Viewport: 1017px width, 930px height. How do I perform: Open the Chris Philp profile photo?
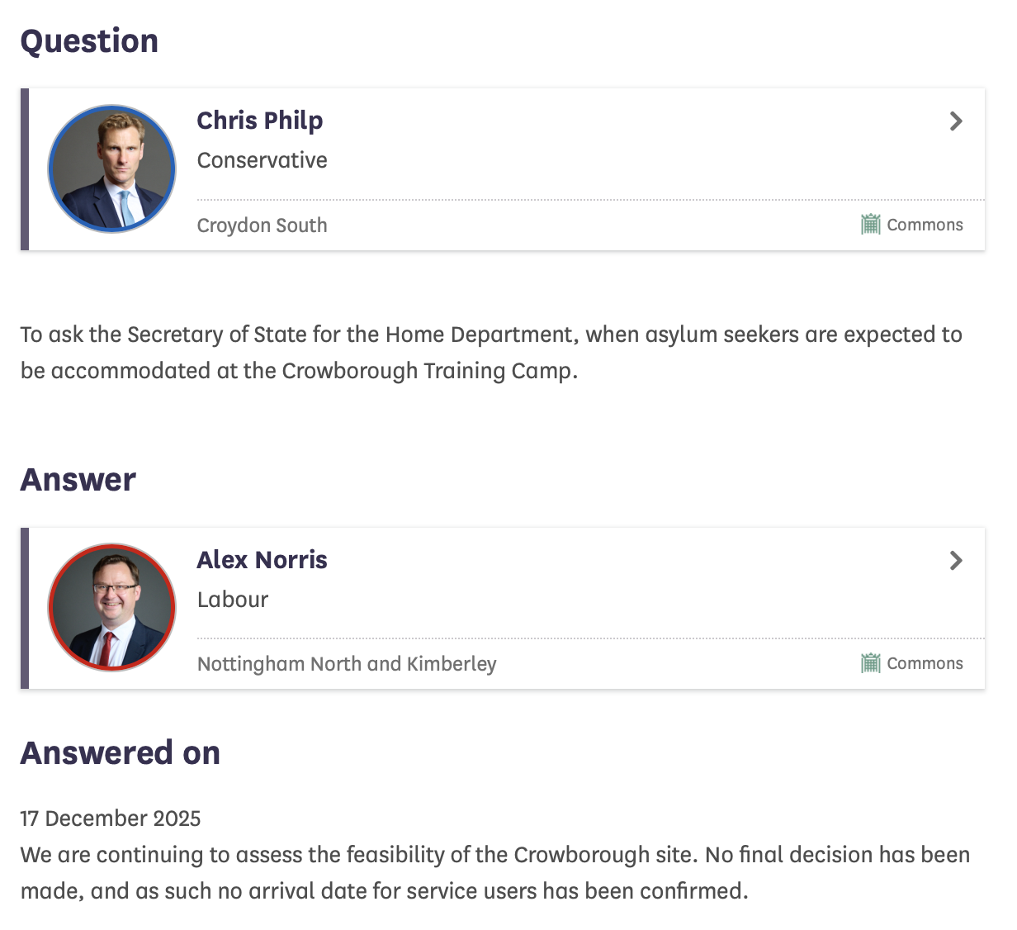click(x=112, y=168)
